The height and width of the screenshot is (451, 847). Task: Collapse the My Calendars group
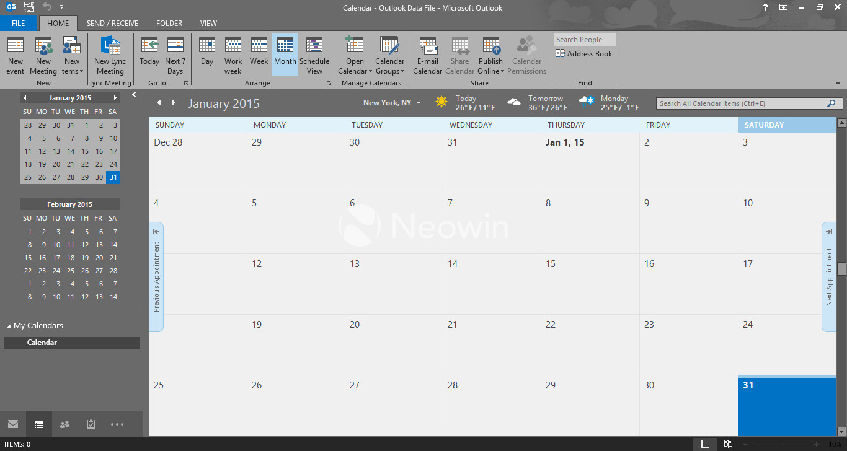(x=9, y=326)
